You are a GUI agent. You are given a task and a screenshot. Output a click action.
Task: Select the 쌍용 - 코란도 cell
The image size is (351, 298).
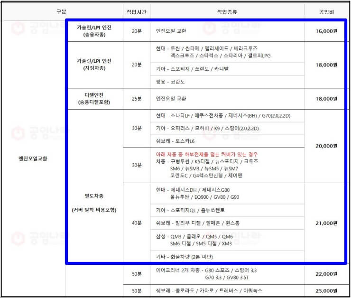[170, 82]
